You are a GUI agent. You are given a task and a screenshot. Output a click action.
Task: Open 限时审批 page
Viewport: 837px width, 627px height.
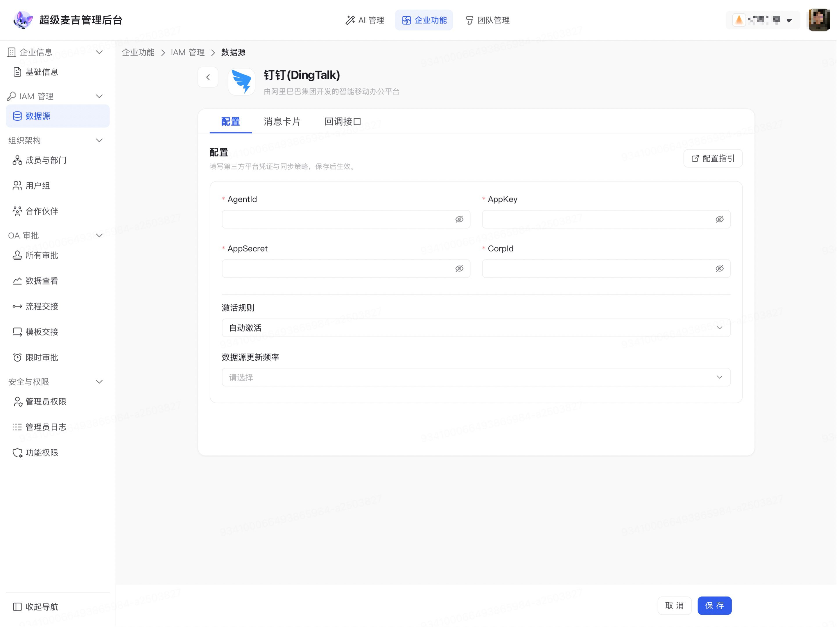[58, 357]
